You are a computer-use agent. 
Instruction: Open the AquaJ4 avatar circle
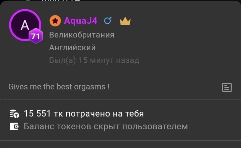click(25, 25)
